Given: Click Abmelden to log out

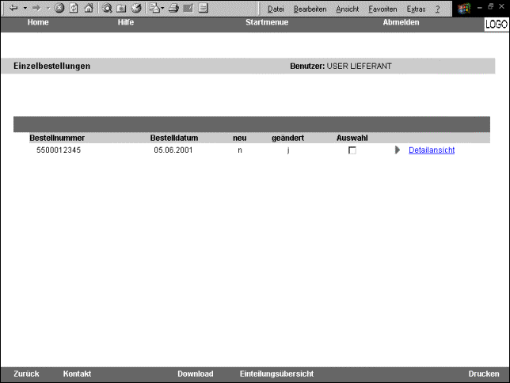Looking at the screenshot, I should coord(401,22).
